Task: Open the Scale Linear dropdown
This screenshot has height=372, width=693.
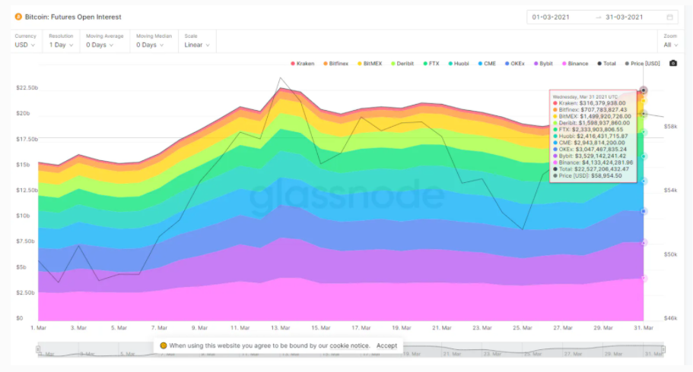Action: point(197,45)
